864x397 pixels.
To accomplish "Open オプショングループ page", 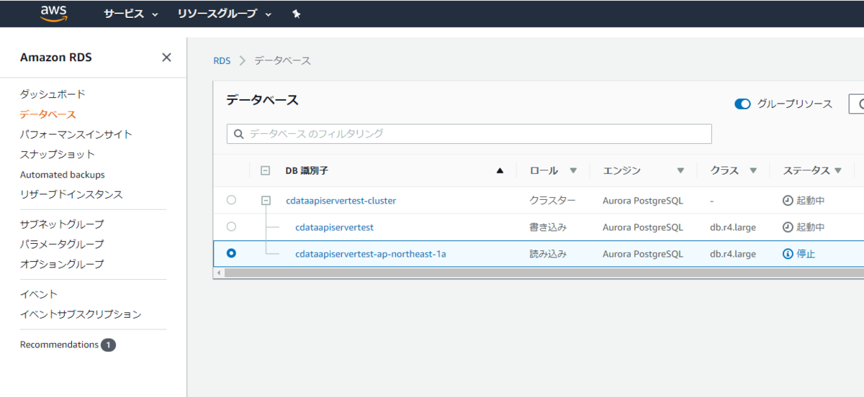I will point(62,265).
